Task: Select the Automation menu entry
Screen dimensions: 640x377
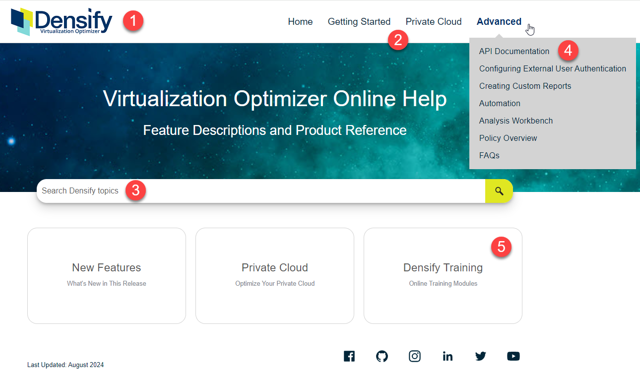Action: [x=500, y=103]
